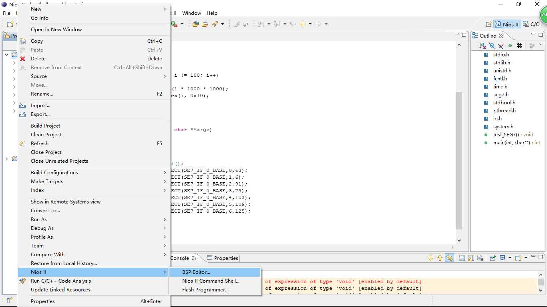Select the Properties tab
Viewport: 547px width, 307px height.
pos(223,258)
